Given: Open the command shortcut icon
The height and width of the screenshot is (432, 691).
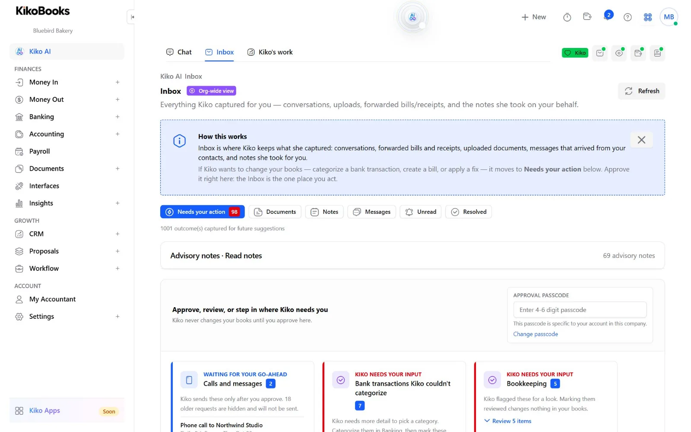Looking at the screenshot, I should [x=647, y=17].
